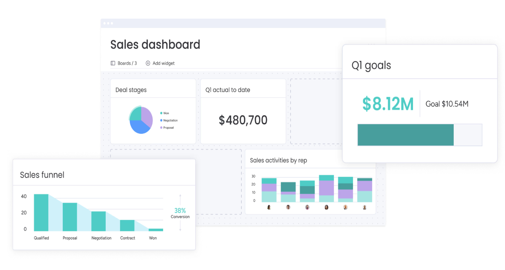505x270 pixels.
Task: Select the last rep avatar in Sales activities
Action: coord(364,207)
